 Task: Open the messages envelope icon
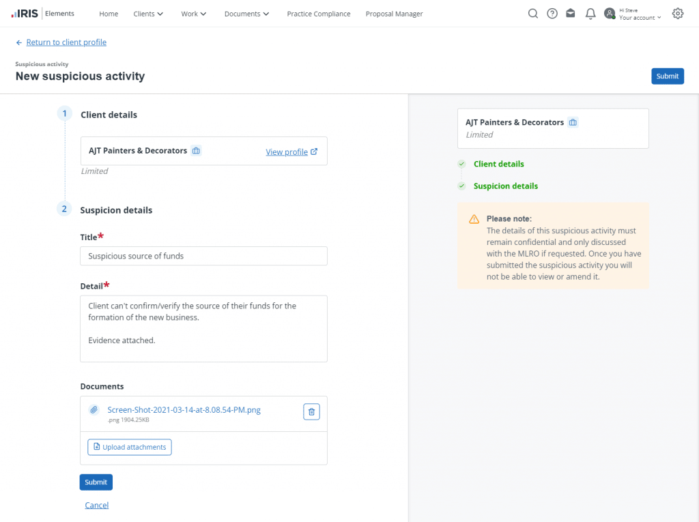pos(571,14)
